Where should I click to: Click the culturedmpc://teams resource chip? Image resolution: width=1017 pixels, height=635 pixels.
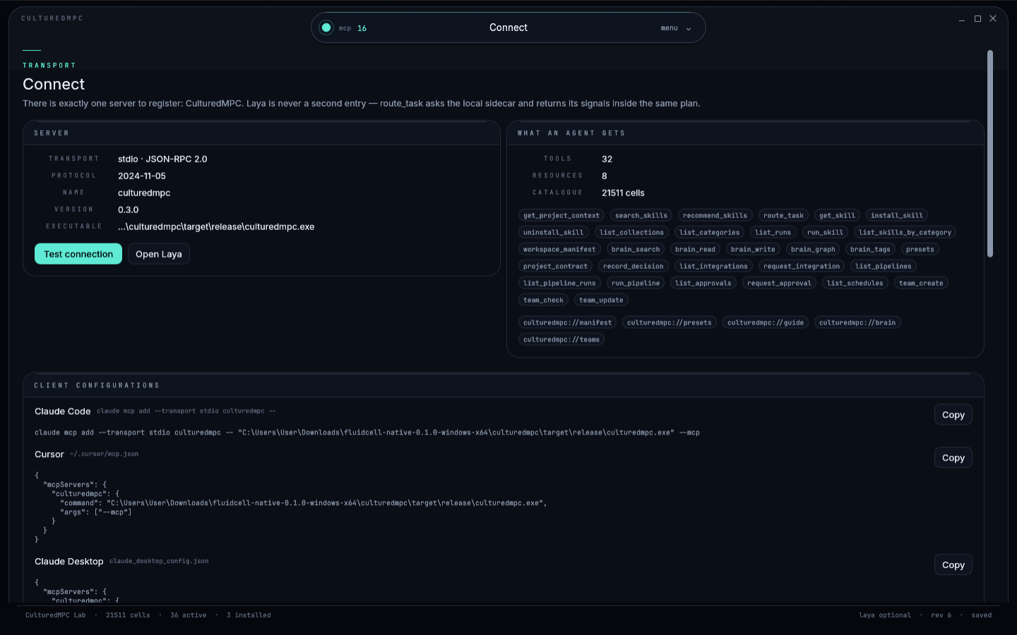pyautogui.click(x=561, y=339)
